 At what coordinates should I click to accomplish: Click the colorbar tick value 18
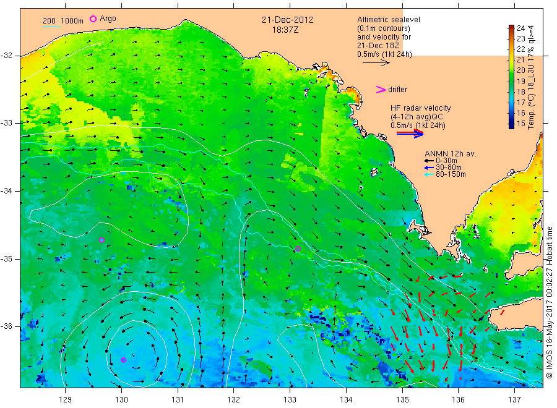520,91
